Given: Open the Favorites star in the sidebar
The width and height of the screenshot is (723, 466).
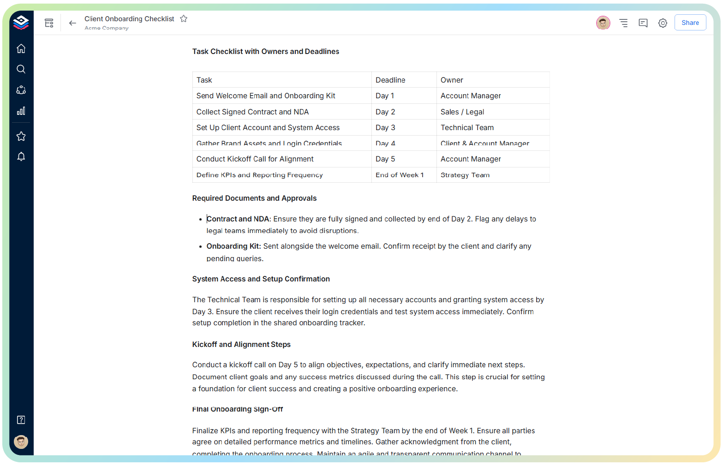Looking at the screenshot, I should [x=21, y=136].
